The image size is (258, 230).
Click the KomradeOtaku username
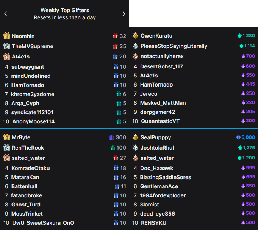pos(31,168)
